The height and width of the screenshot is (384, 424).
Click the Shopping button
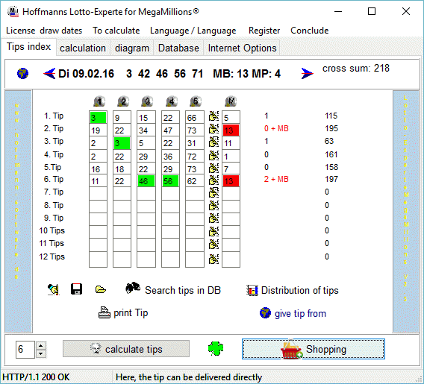point(314,349)
